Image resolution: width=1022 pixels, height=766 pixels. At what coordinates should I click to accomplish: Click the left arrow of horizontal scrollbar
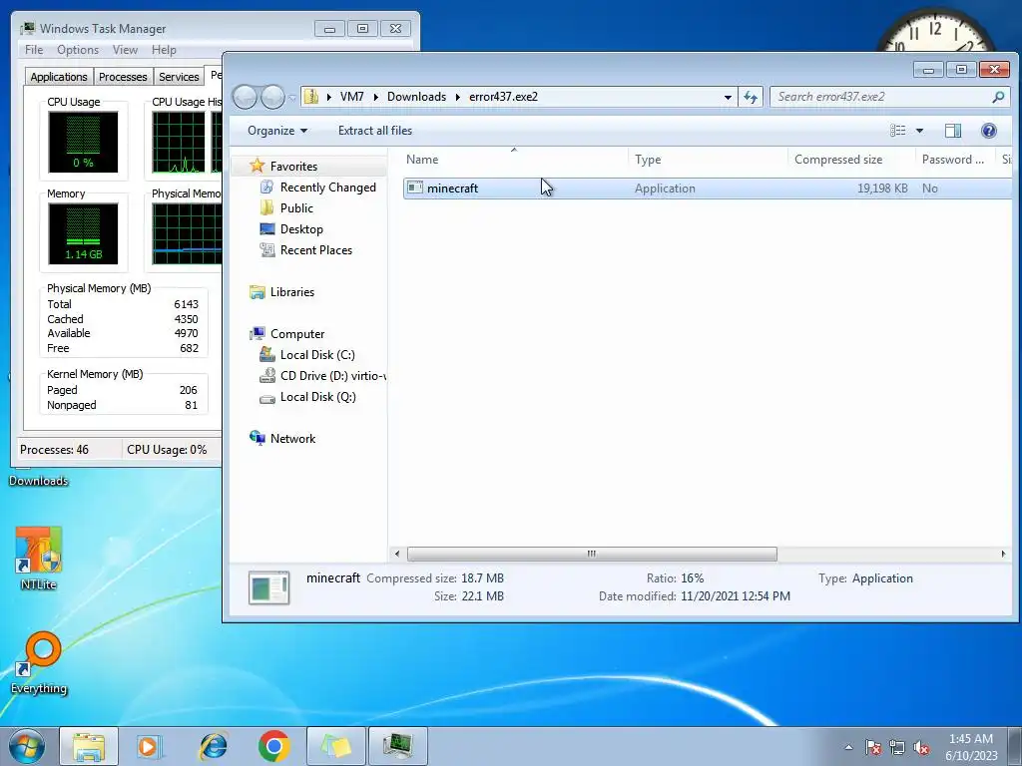pos(397,554)
